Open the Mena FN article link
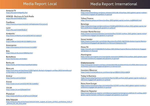150x106 pixels. pos(113,50)
